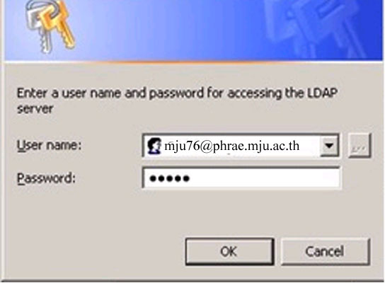The width and height of the screenshot is (385, 283).
Task: Click the LDAP server instruction text
Action: coord(177,100)
